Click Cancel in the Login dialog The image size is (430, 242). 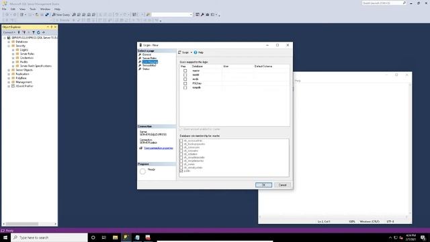(282, 185)
